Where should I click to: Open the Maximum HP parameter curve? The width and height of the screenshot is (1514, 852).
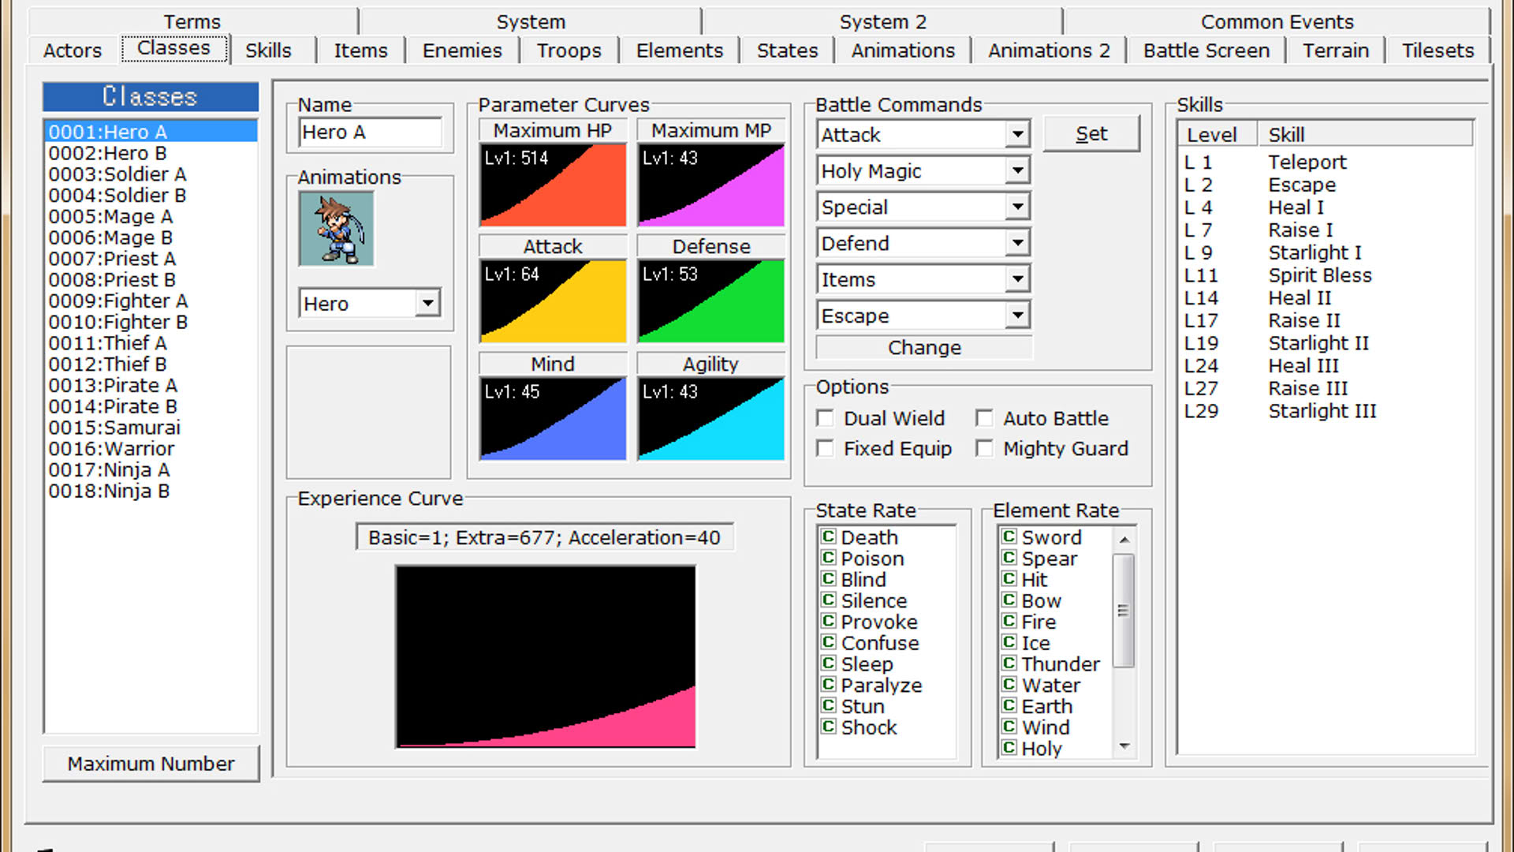click(553, 185)
